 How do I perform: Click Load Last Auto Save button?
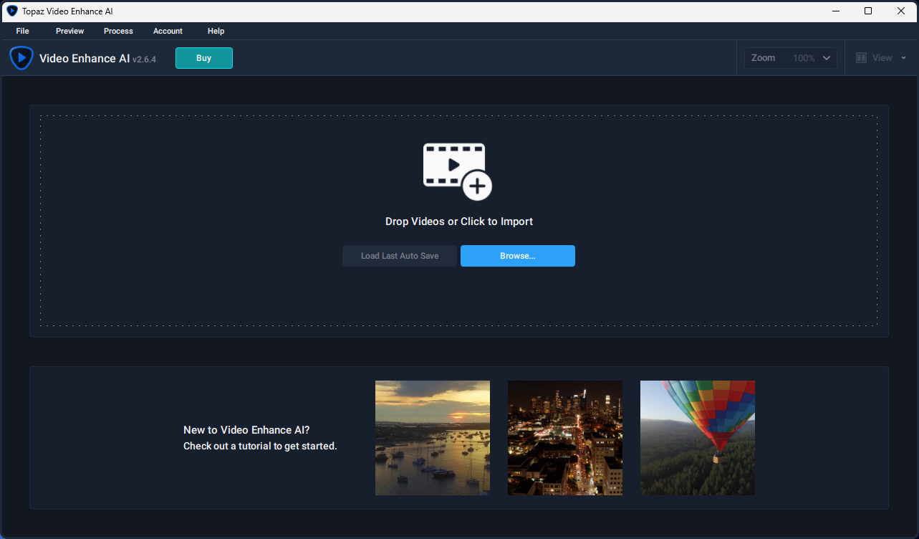(400, 256)
